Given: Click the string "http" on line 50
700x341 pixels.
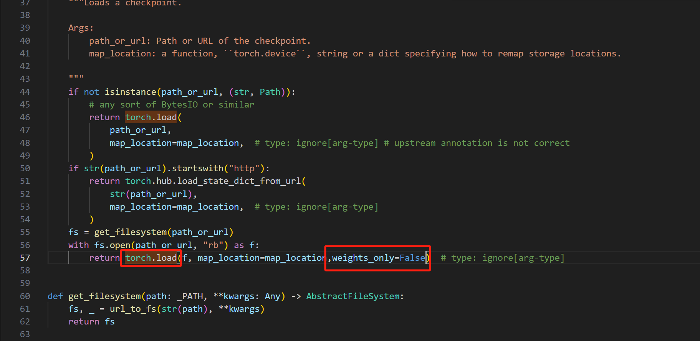Looking at the screenshot, I should [x=244, y=168].
